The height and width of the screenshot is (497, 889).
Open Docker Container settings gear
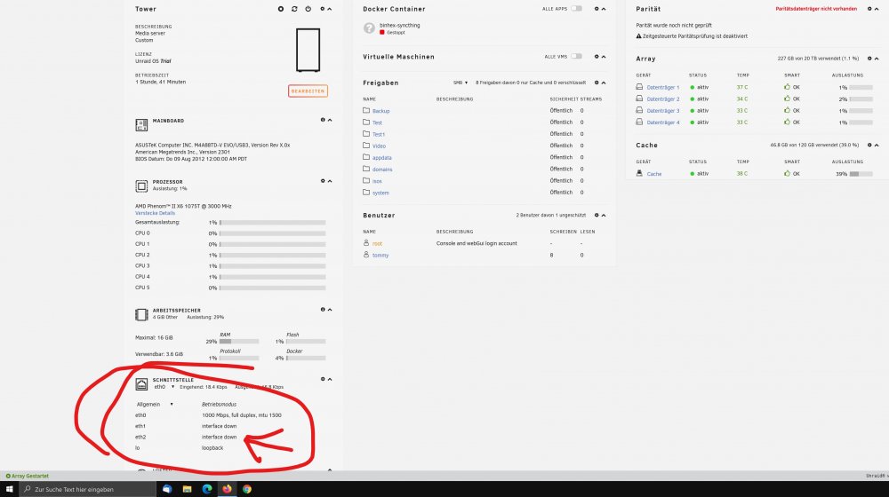point(597,9)
